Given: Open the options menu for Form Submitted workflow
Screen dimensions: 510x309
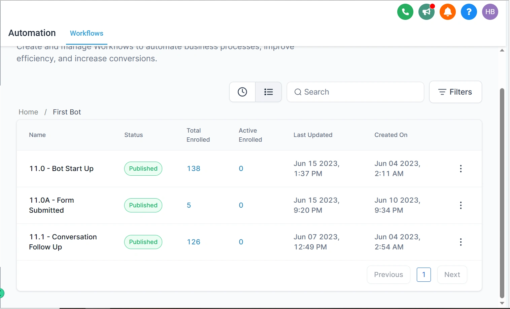Looking at the screenshot, I should 461,205.
